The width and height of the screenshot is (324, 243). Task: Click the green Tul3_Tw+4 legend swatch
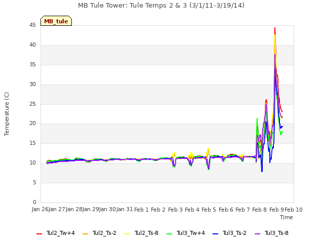170,234
